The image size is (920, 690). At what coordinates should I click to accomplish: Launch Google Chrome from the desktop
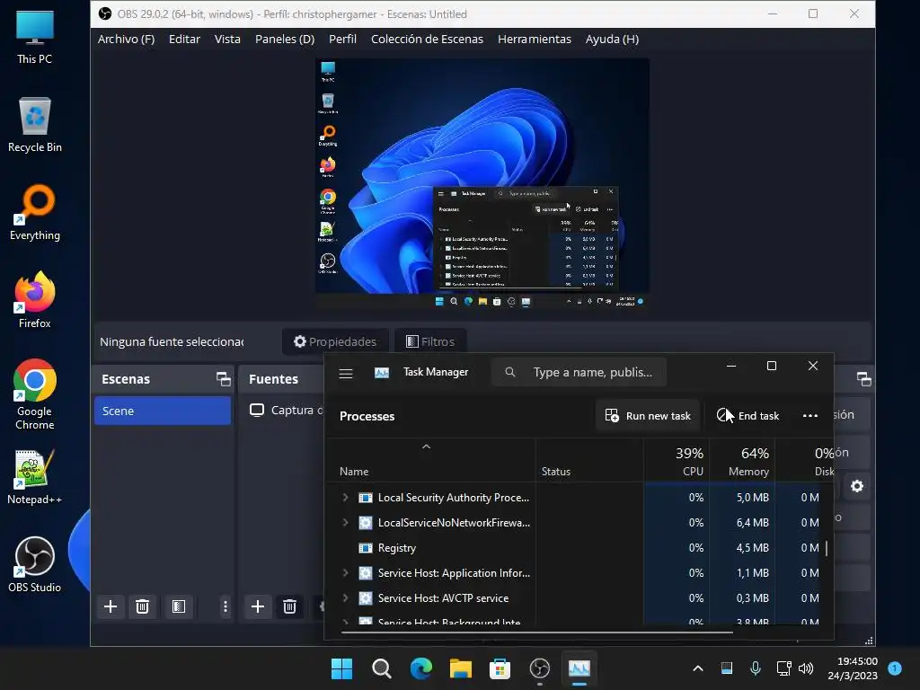click(35, 394)
